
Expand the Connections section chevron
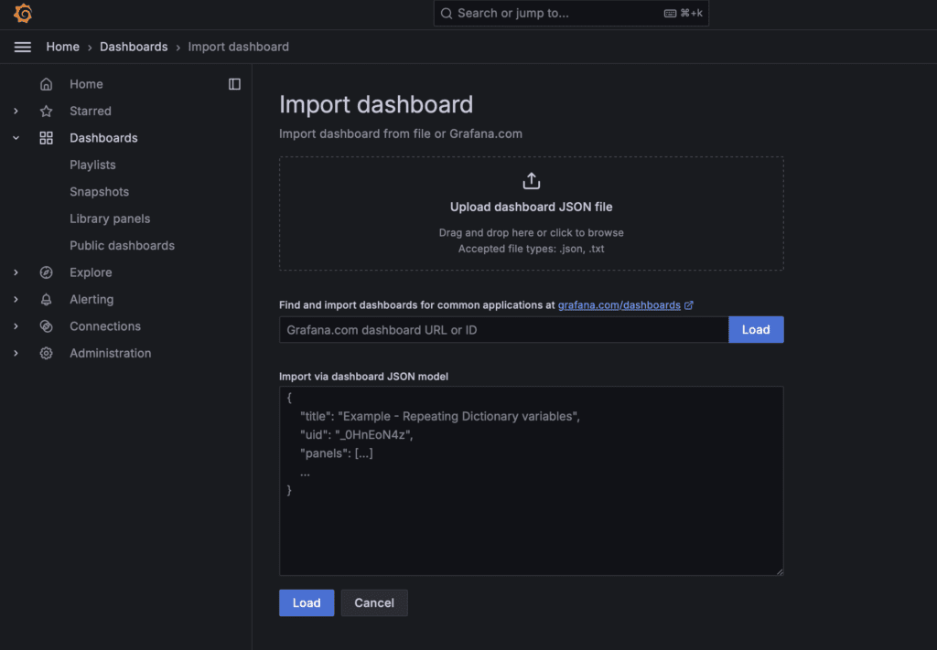click(16, 325)
